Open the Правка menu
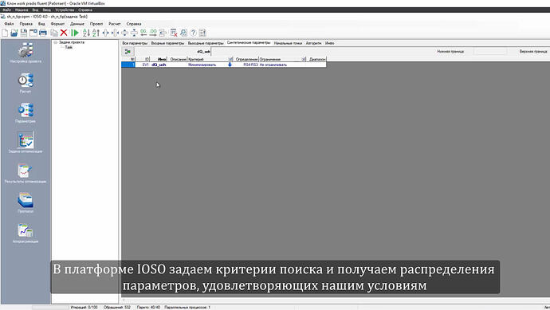 pyautogui.click(x=26, y=24)
